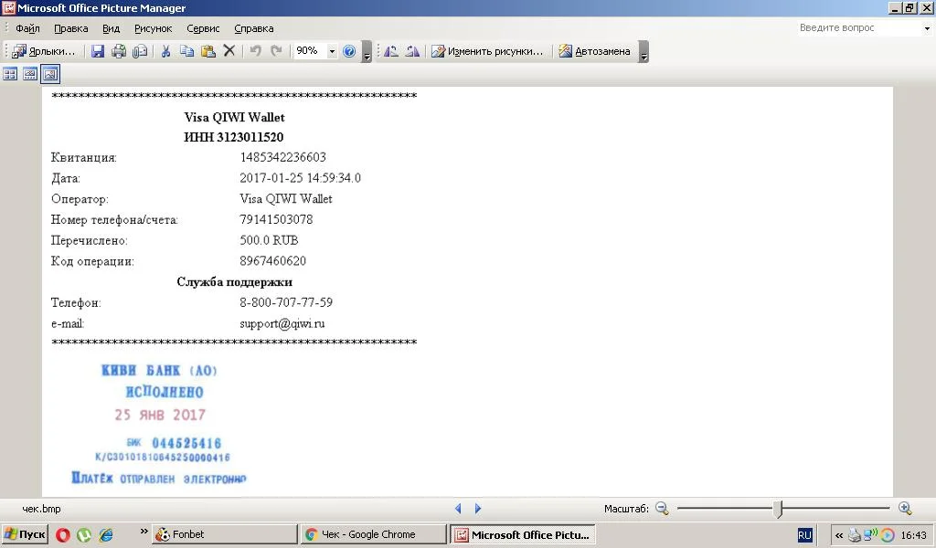Expand the quick launch overflow chevron

click(x=144, y=532)
